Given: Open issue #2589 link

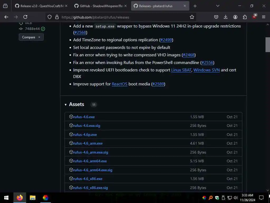Looking at the screenshot, I should coord(158,84).
